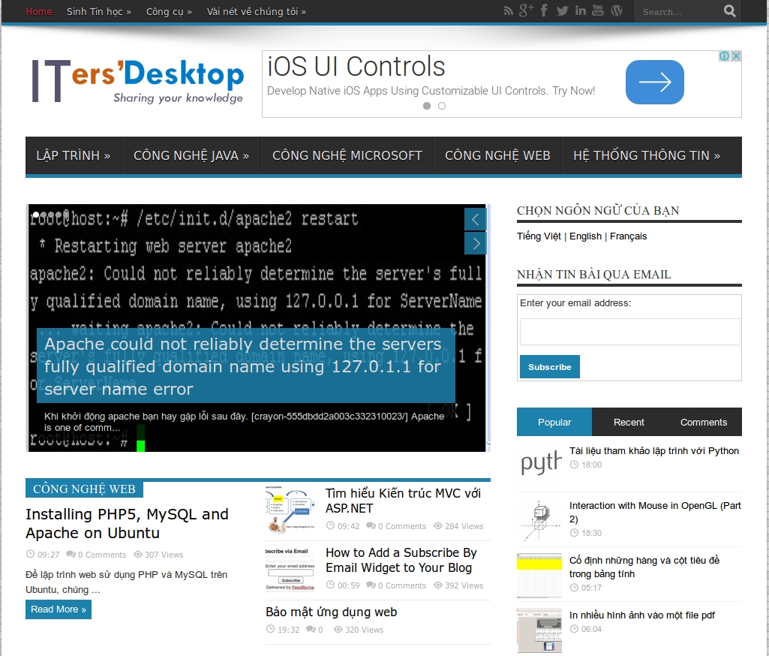Image resolution: width=769 pixels, height=656 pixels.
Task: Open the ad info icon
Action: [x=725, y=56]
